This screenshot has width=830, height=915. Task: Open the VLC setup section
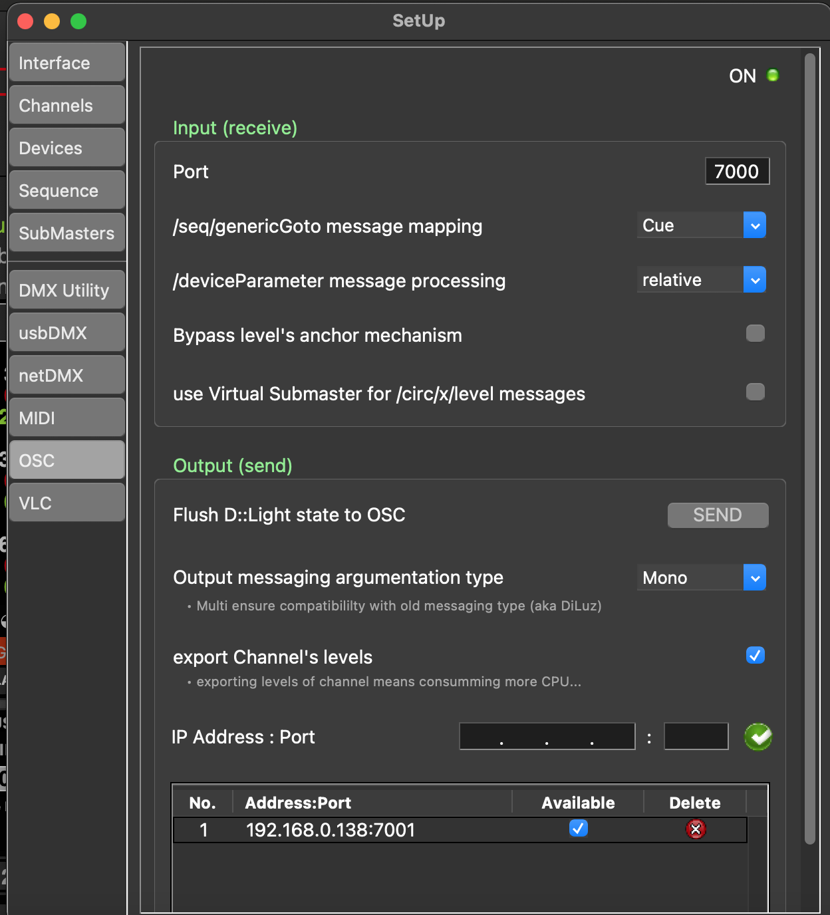pyautogui.click(x=67, y=503)
